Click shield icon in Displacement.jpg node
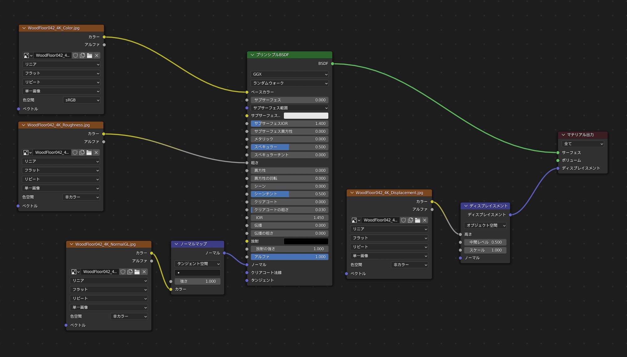The width and height of the screenshot is (627, 357). pos(403,220)
